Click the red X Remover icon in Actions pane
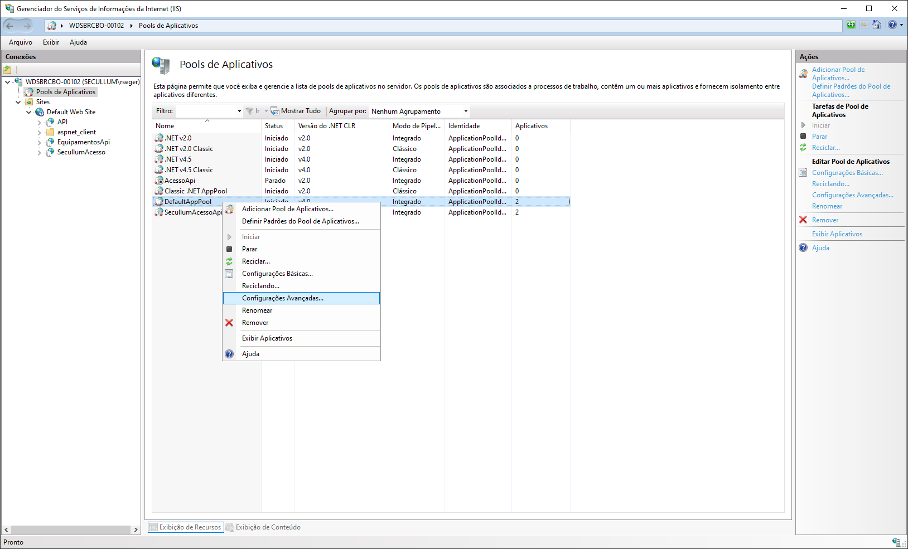Image resolution: width=908 pixels, height=549 pixels. pyautogui.click(x=803, y=220)
